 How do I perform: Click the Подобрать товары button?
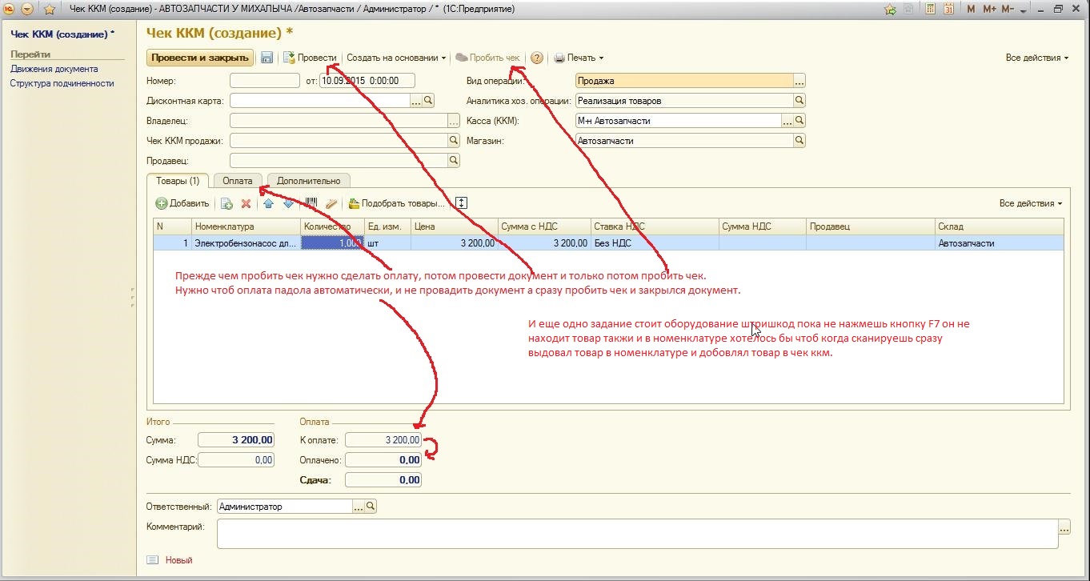tap(397, 204)
